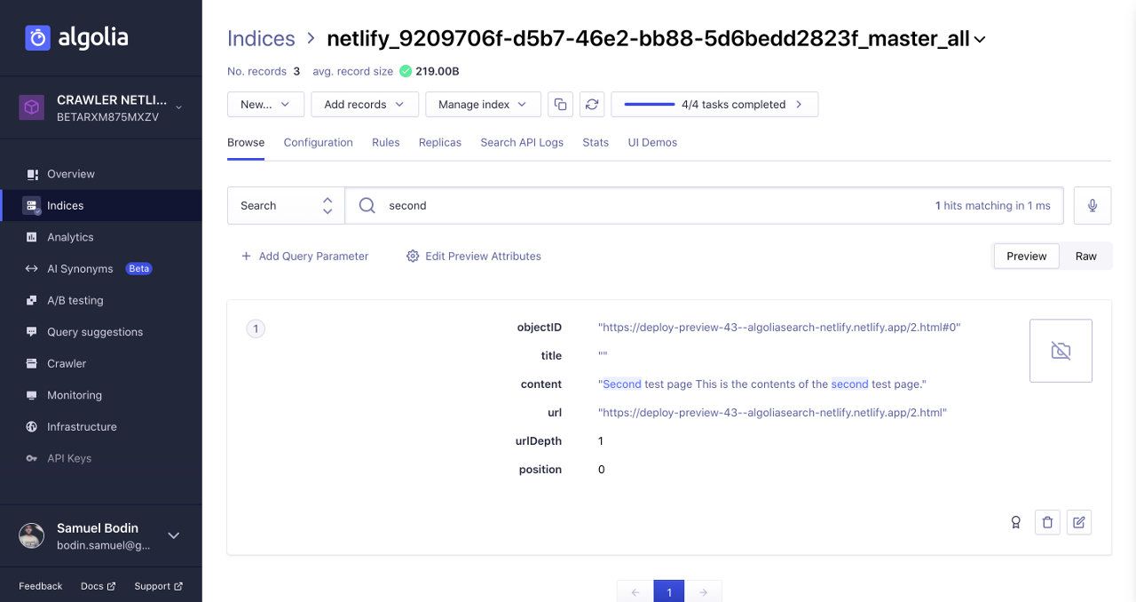The width and height of the screenshot is (1136, 602).
Task: Open Edit Preview Attributes
Action: coord(473,256)
